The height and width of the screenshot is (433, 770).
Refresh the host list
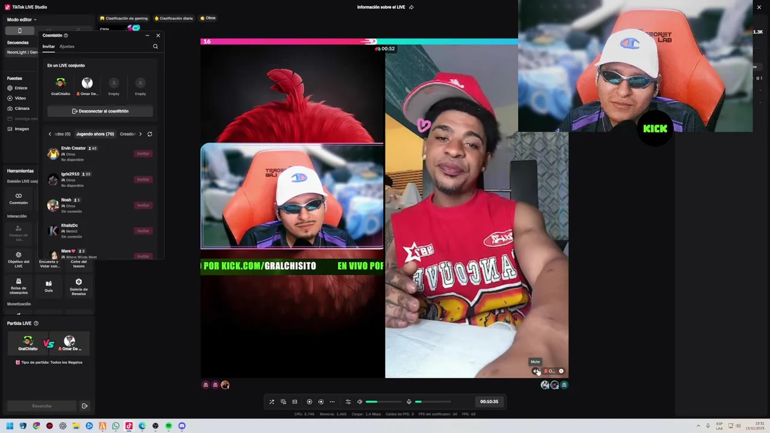(150, 134)
